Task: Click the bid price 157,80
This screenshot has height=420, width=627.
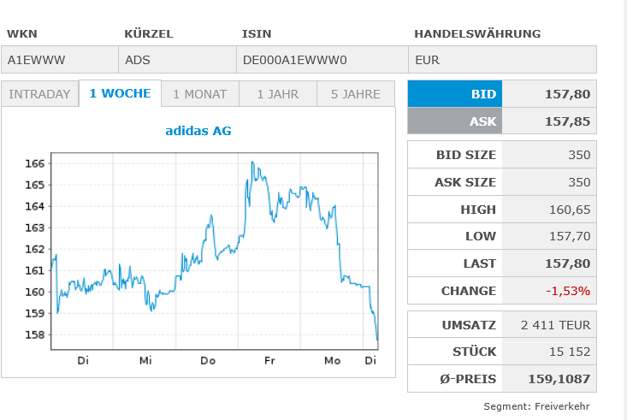Action: tap(567, 94)
